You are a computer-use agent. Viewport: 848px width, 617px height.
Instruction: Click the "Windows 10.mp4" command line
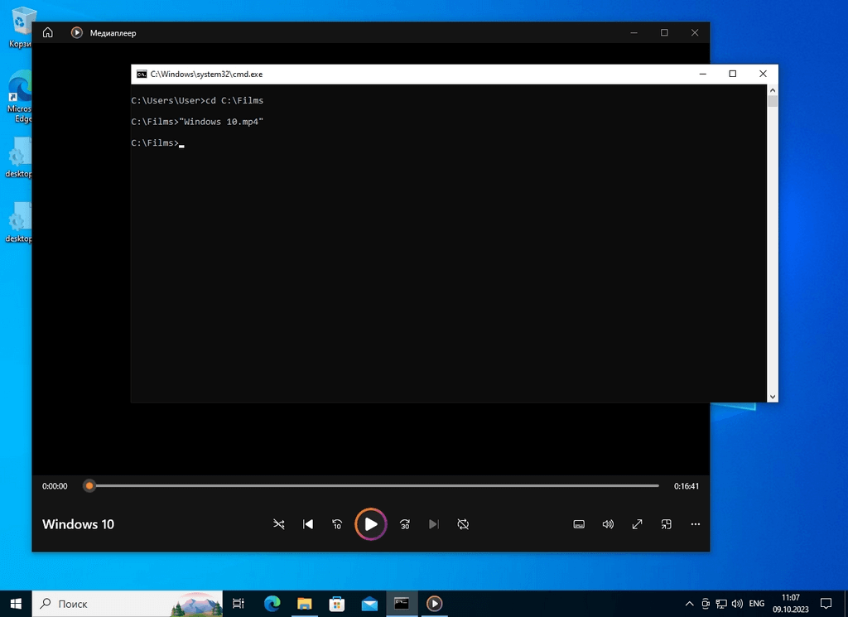coord(221,122)
